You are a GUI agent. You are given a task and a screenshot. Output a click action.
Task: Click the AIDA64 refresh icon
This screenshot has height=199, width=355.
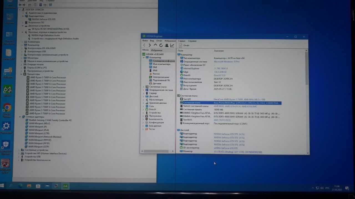pos(161,45)
